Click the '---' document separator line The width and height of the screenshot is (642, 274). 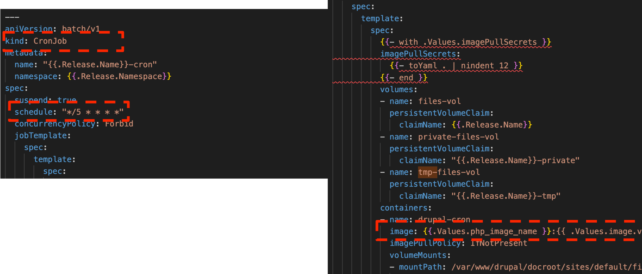(x=12, y=17)
